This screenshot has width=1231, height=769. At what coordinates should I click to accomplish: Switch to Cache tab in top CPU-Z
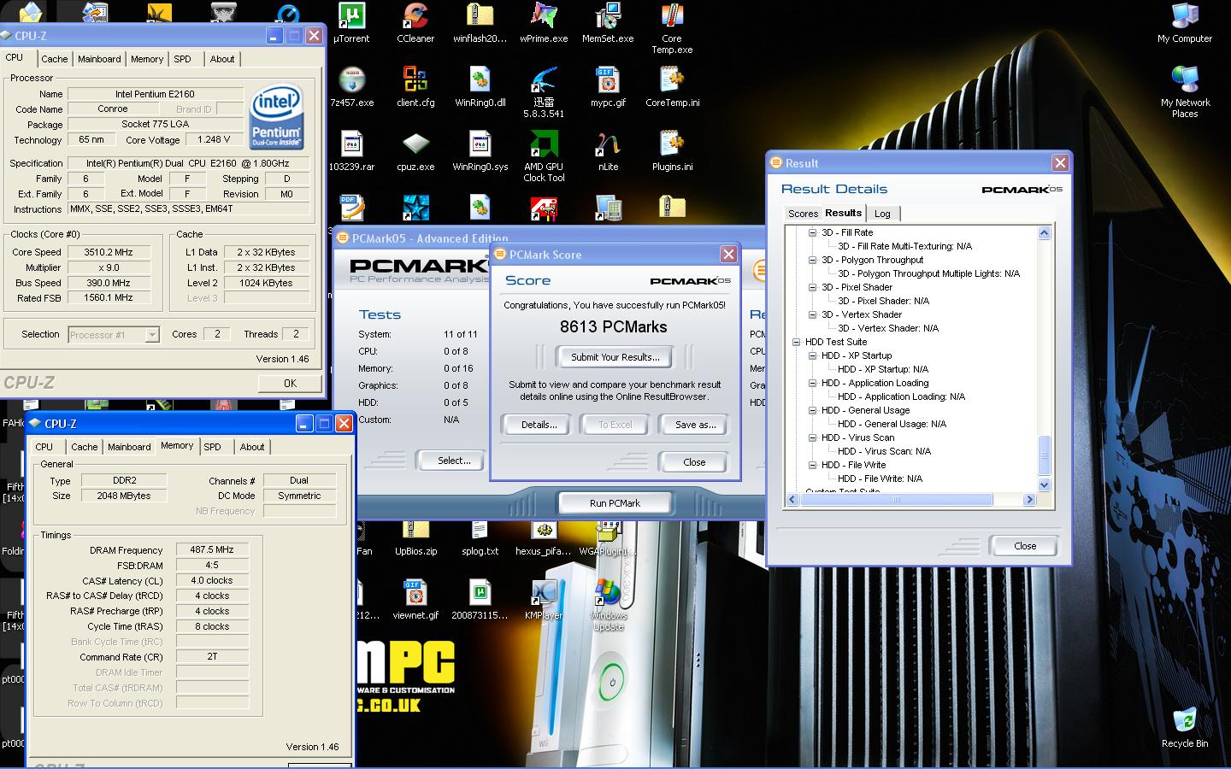click(54, 59)
